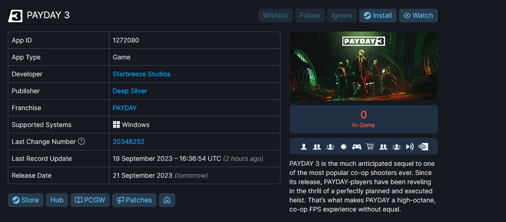Open Deep Silver publisher link

[x=130, y=91]
